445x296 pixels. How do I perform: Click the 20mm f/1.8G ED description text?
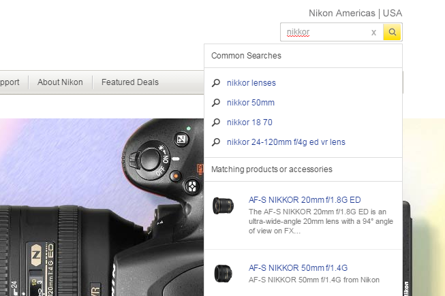pyautogui.click(x=321, y=221)
